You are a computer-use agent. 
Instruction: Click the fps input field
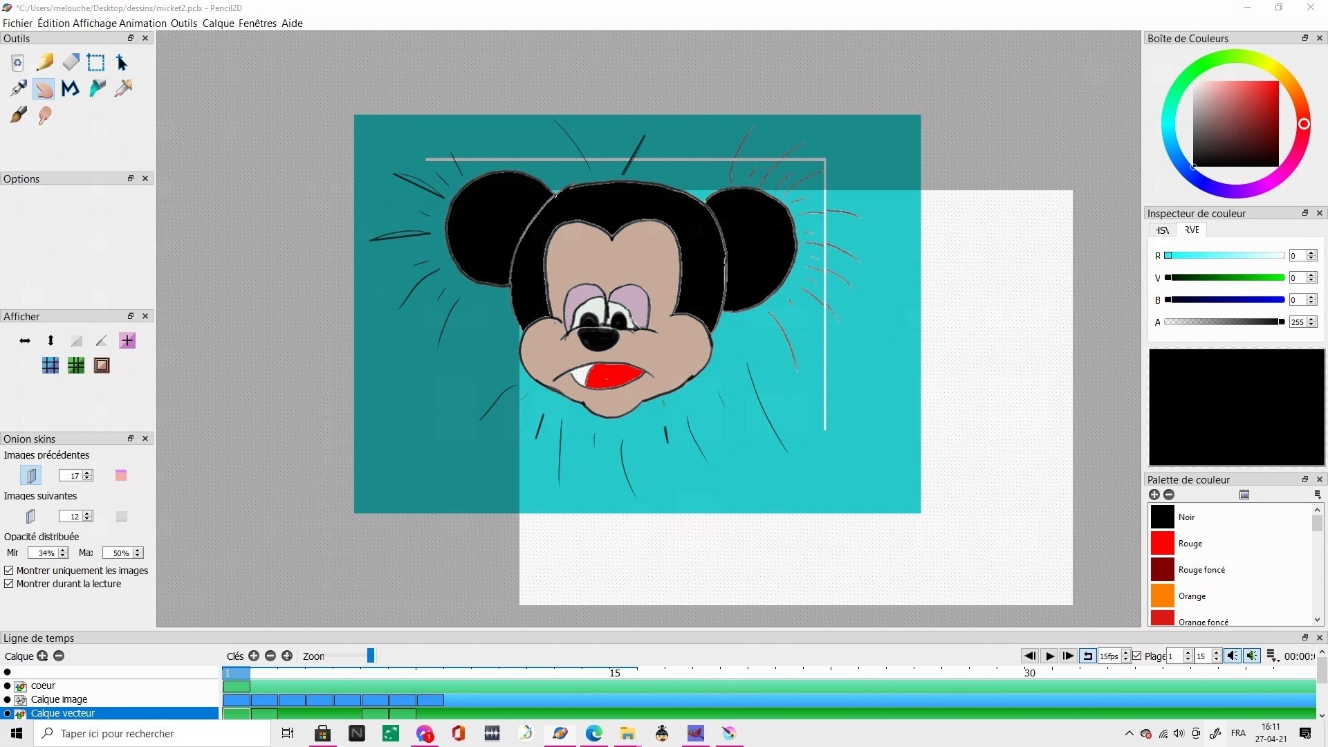(1109, 656)
